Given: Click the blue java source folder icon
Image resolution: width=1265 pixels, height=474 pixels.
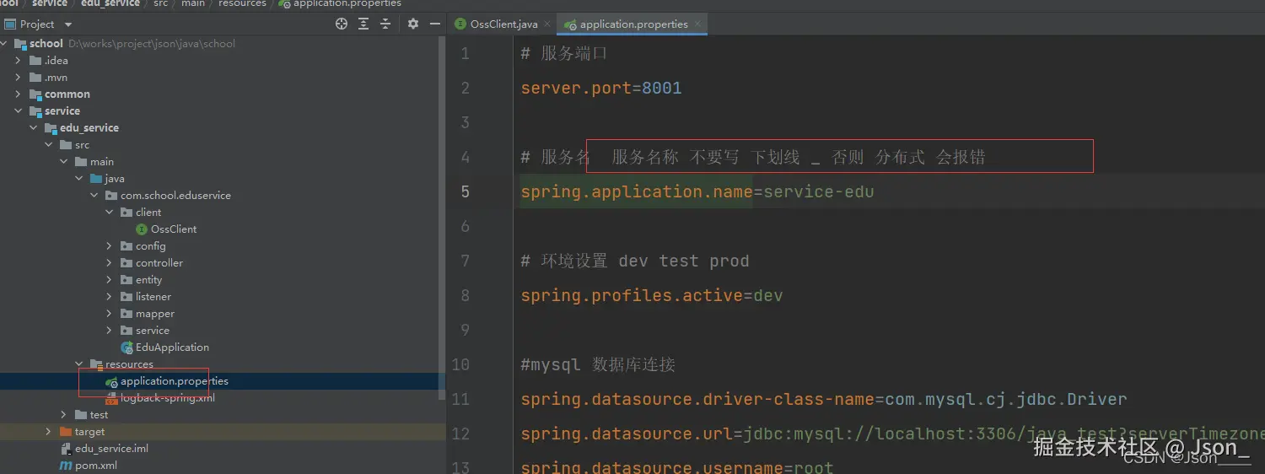Looking at the screenshot, I should pos(96,179).
